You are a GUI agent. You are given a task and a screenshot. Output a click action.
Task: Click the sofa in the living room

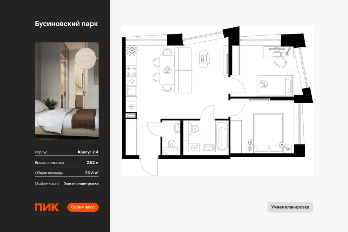(x=183, y=70)
